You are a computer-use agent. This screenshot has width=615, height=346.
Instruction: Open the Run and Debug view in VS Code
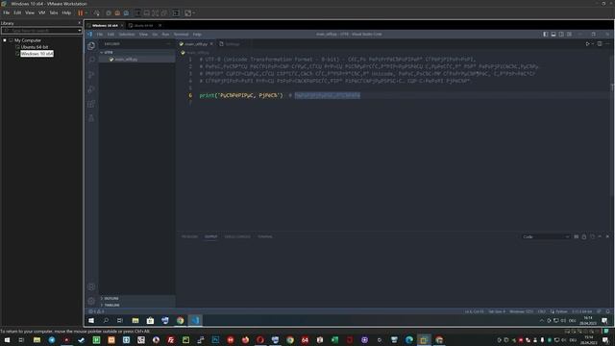tap(91, 89)
